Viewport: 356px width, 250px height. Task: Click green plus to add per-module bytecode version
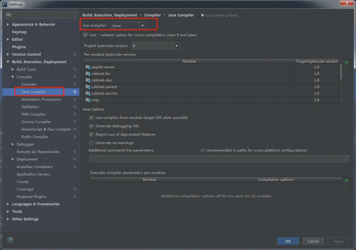coord(346,62)
